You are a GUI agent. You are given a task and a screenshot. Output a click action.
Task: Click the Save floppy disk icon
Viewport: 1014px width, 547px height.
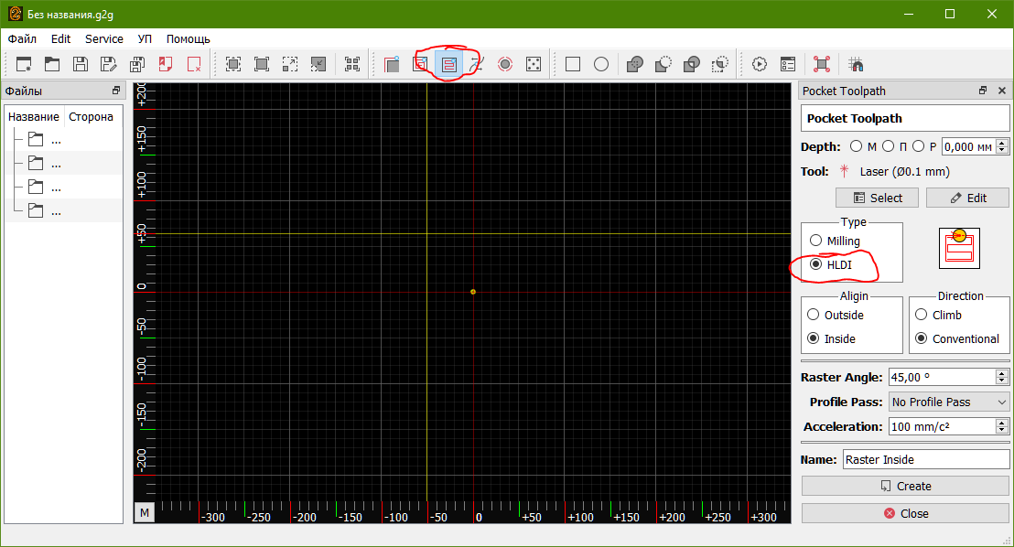coord(81,64)
